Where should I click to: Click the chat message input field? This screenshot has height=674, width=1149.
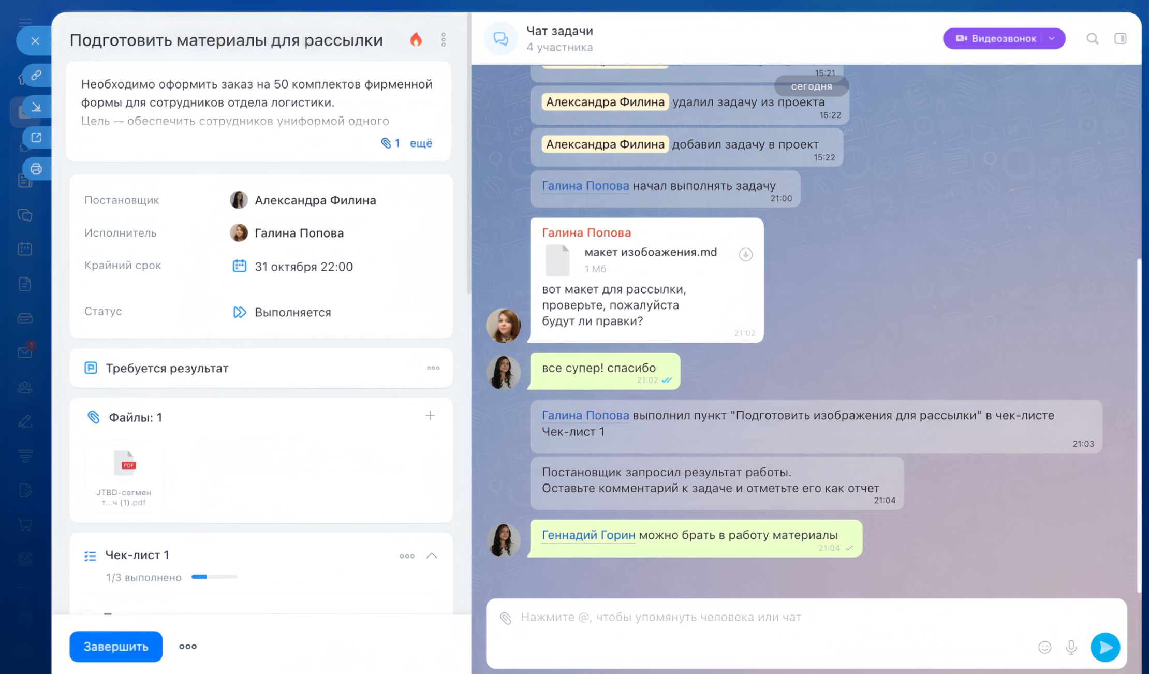(x=750, y=617)
